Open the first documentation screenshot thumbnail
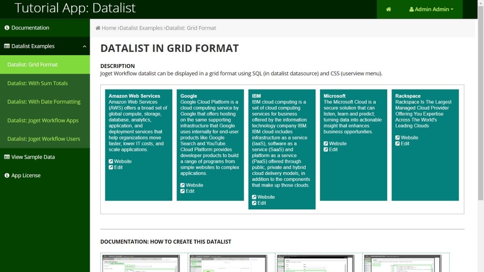The width and height of the screenshot is (484, 272). click(144, 263)
